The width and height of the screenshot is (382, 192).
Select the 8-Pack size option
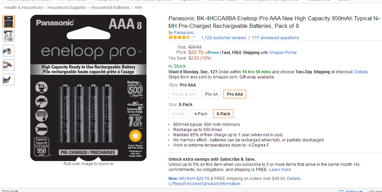[x=223, y=114]
